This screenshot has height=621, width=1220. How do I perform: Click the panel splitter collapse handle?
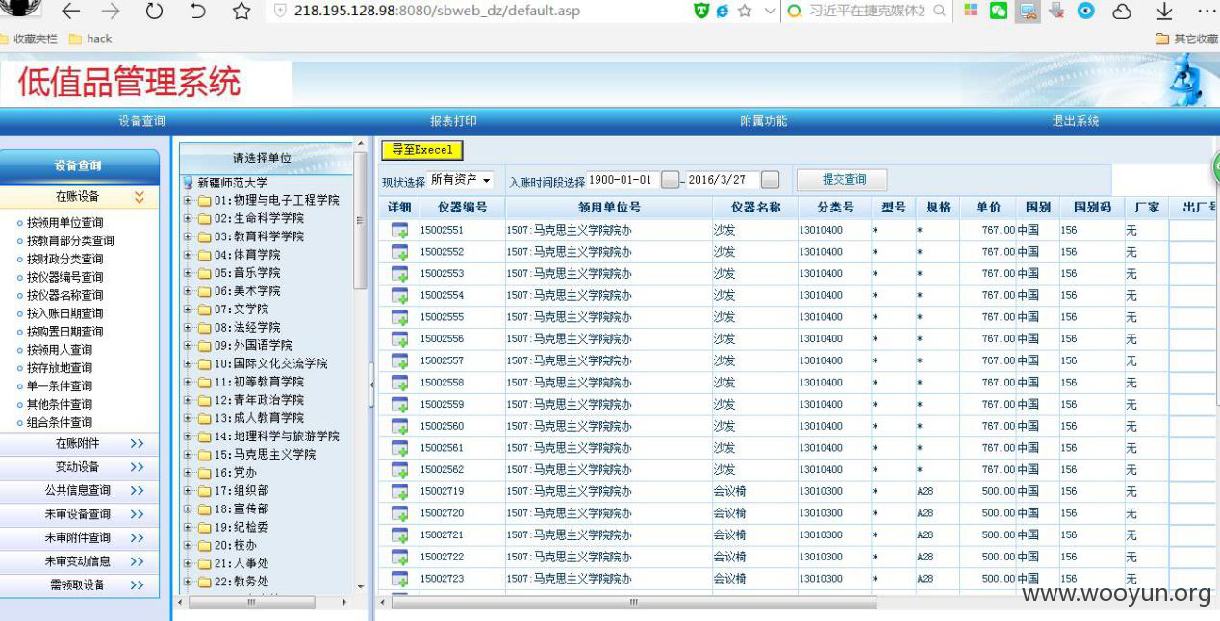coord(371,384)
